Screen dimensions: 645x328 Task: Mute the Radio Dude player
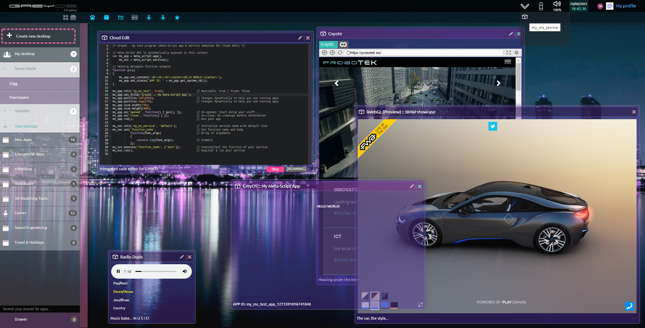(184, 271)
